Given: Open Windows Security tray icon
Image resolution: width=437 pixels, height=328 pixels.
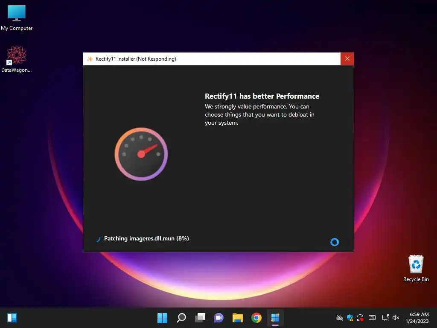Looking at the screenshot, I should tap(350, 318).
